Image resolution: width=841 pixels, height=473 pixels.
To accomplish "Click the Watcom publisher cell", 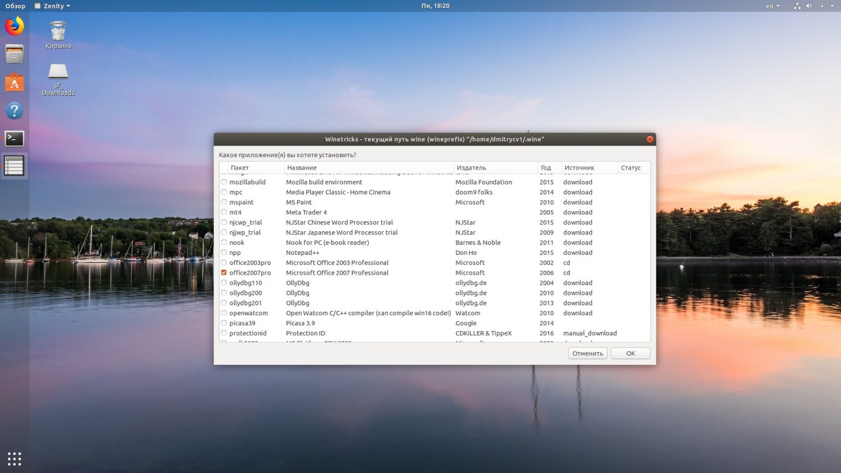I will (x=468, y=313).
